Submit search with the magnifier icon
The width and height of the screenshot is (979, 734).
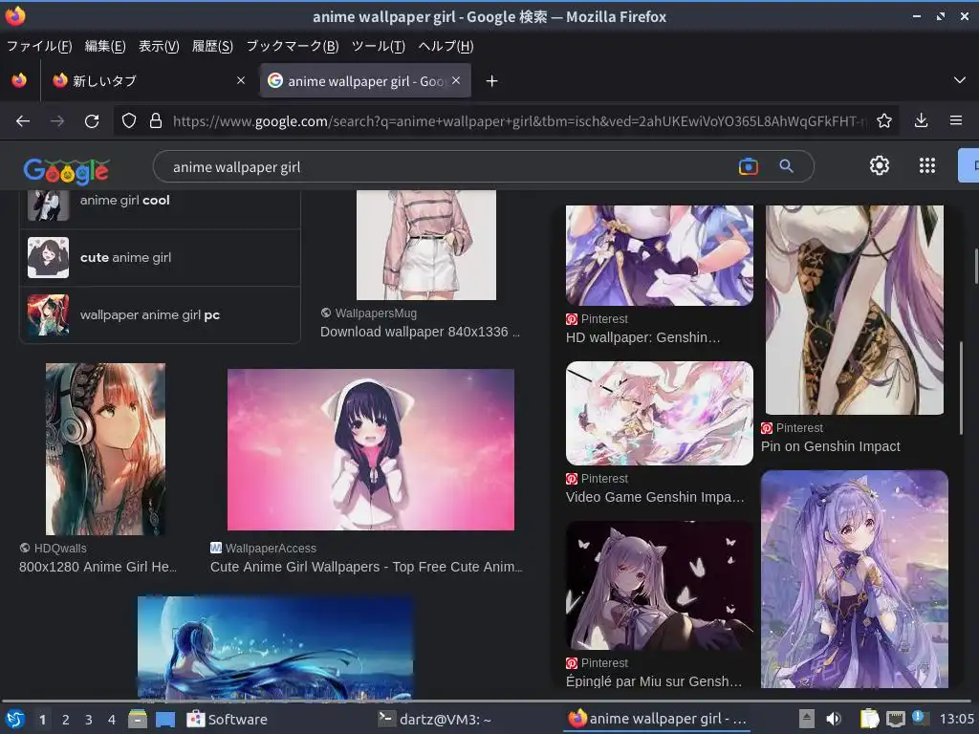[x=786, y=166]
